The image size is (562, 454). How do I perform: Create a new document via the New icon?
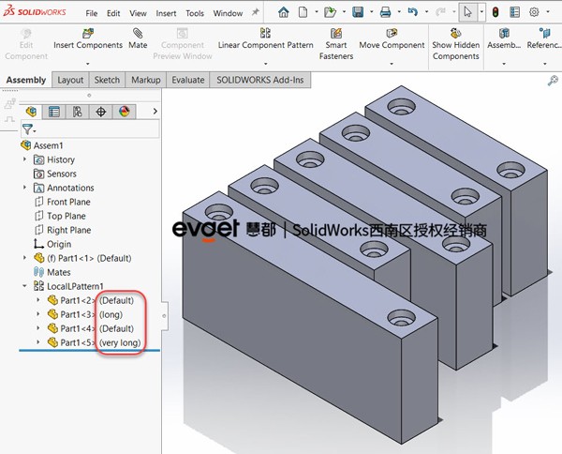(x=303, y=12)
